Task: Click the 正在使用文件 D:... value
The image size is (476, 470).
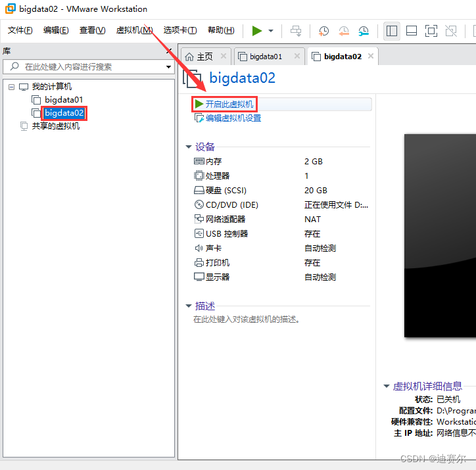Action: (336, 205)
